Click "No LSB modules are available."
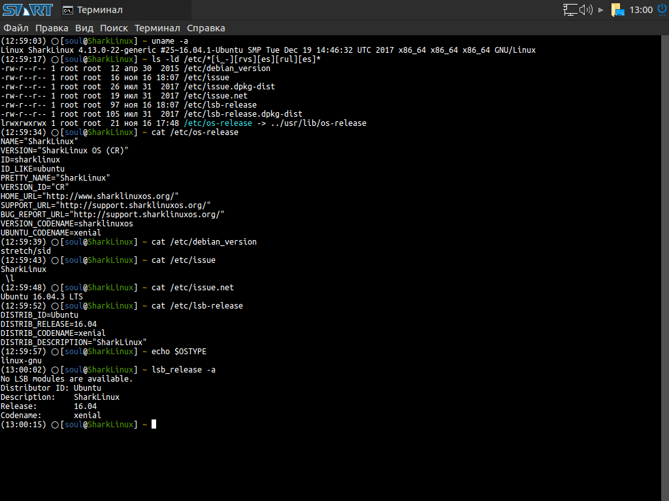Viewport: 669px width, 501px height. pyautogui.click(x=67, y=379)
